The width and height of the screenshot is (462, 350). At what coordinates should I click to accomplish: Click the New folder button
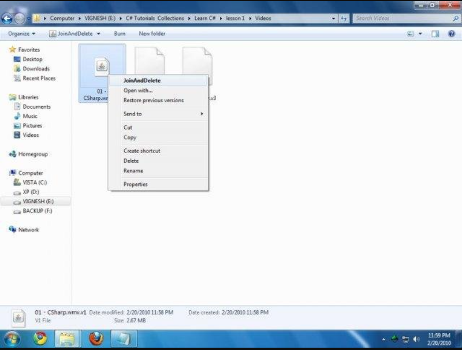pos(152,34)
